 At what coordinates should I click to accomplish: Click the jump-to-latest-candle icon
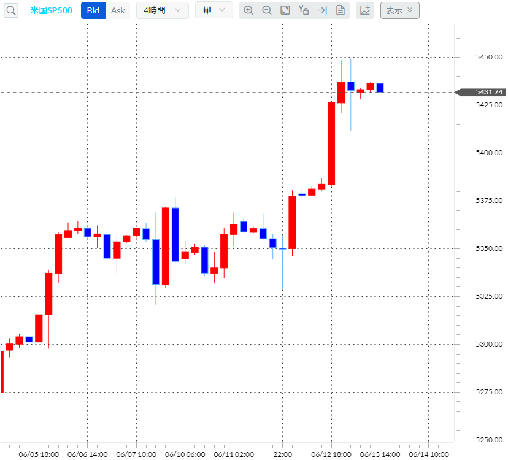point(321,10)
